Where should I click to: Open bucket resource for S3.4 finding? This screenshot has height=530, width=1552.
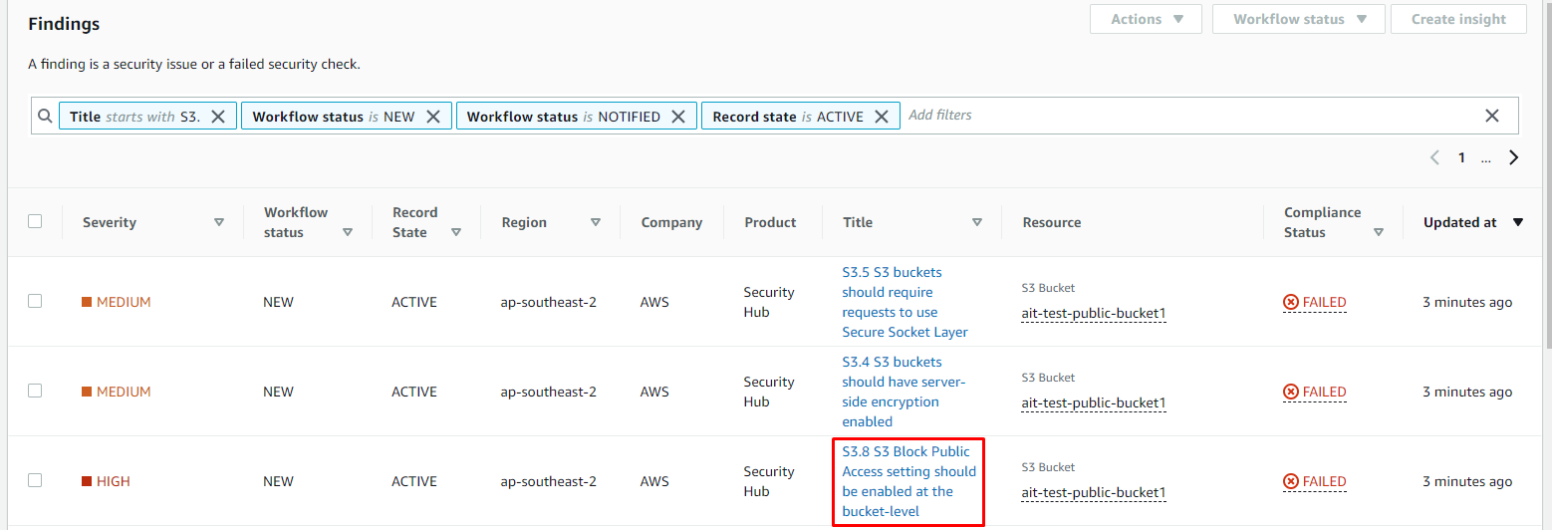click(x=1094, y=403)
